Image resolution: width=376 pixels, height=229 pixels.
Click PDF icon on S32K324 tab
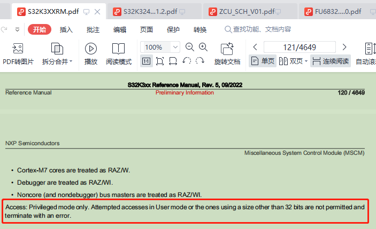(x=117, y=12)
